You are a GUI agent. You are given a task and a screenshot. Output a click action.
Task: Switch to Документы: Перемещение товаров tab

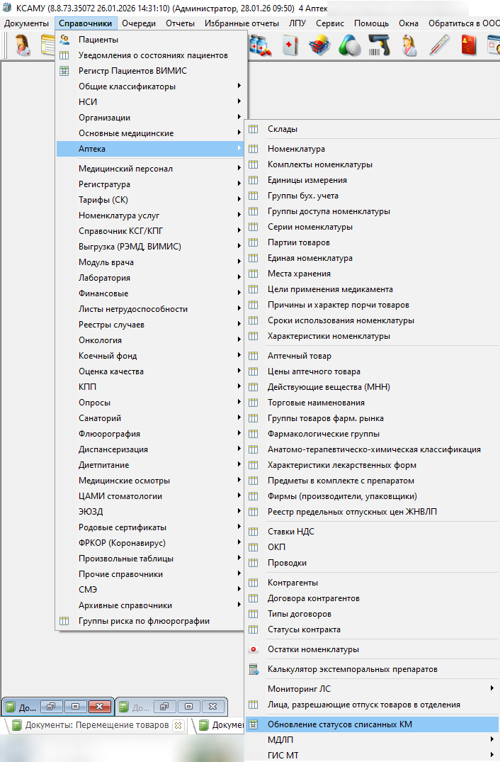(x=96, y=725)
